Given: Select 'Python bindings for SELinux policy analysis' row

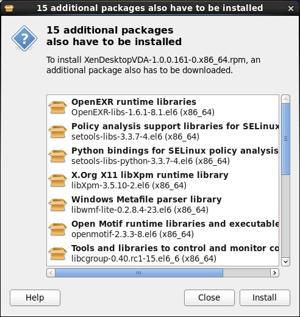Looking at the screenshot, I should pos(163,156).
